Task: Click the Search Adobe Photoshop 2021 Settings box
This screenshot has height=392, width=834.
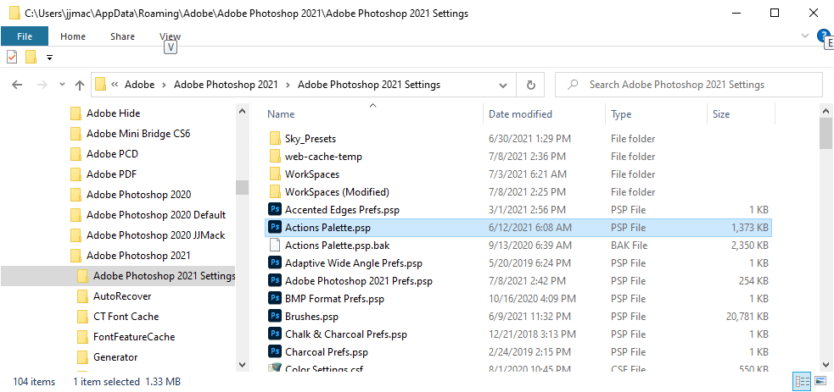Action: [689, 85]
